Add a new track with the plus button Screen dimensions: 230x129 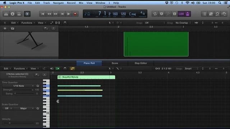(5, 28)
